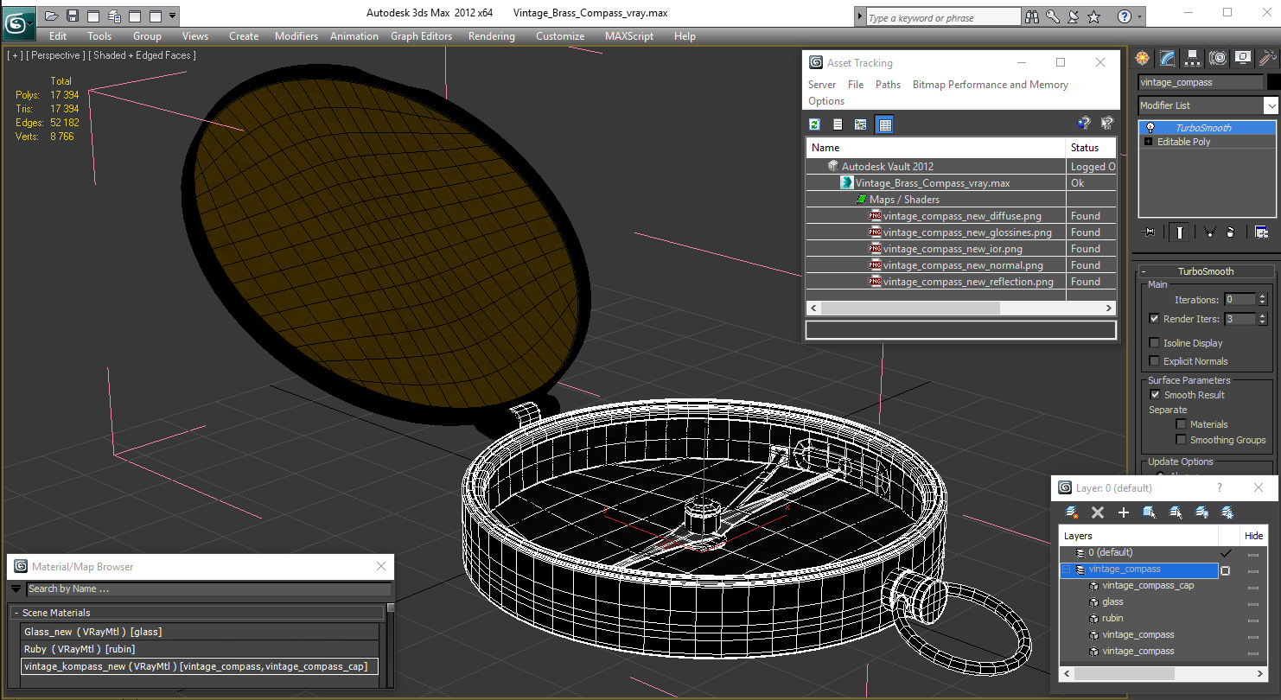
Task: Select vintage_compass_new_diffuse.png row
Action: [x=961, y=216]
